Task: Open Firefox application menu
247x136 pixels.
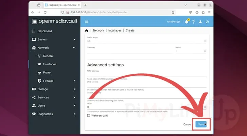Action: (x=209, y=12)
